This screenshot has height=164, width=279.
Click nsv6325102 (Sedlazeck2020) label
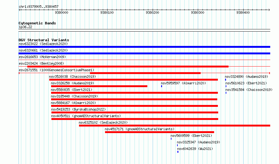103,122
